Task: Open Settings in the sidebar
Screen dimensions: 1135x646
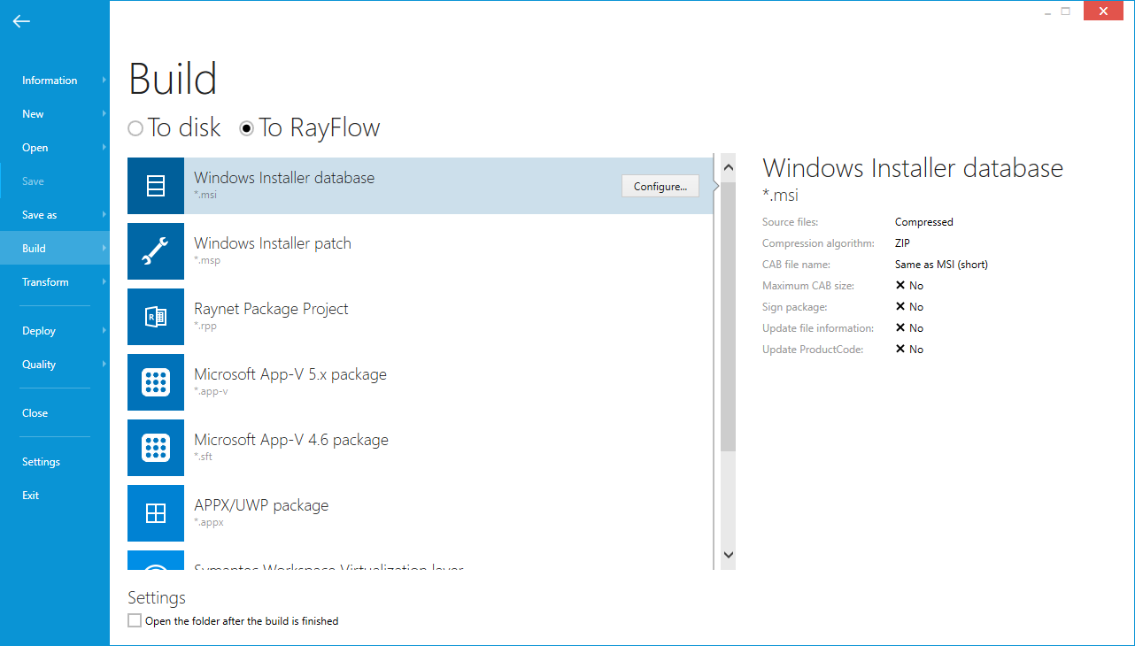Action: [41, 462]
